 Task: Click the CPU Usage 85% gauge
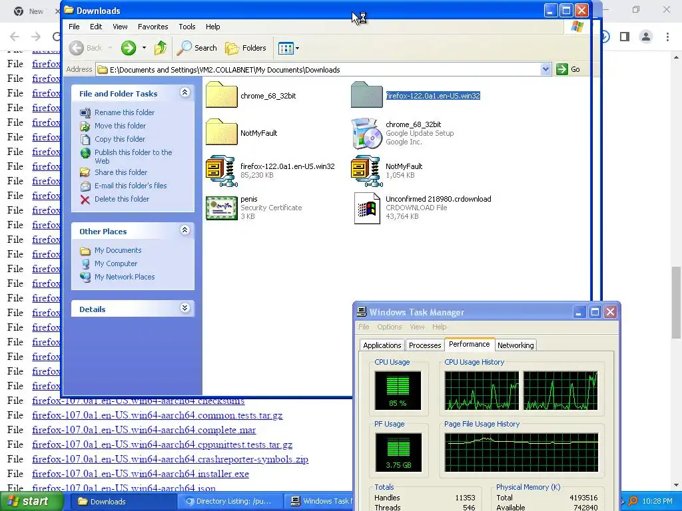pos(398,391)
